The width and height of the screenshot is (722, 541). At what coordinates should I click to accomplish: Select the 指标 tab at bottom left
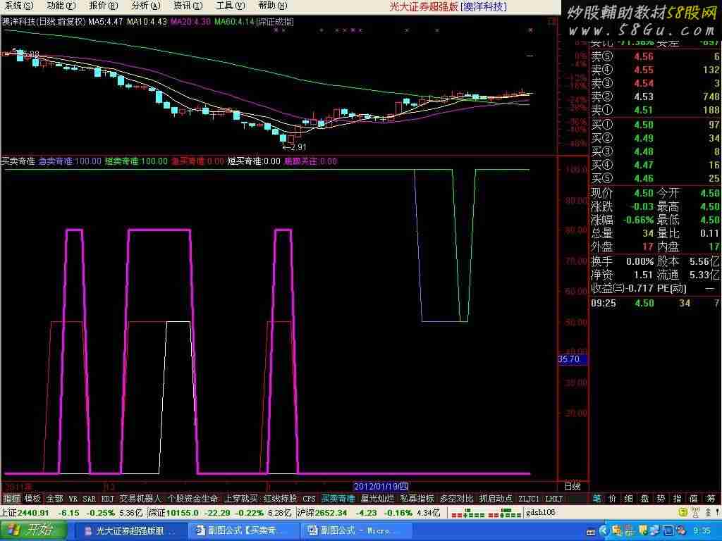pyautogui.click(x=11, y=499)
